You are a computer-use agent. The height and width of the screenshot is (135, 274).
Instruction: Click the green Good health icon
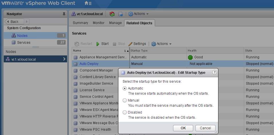point(190,57)
